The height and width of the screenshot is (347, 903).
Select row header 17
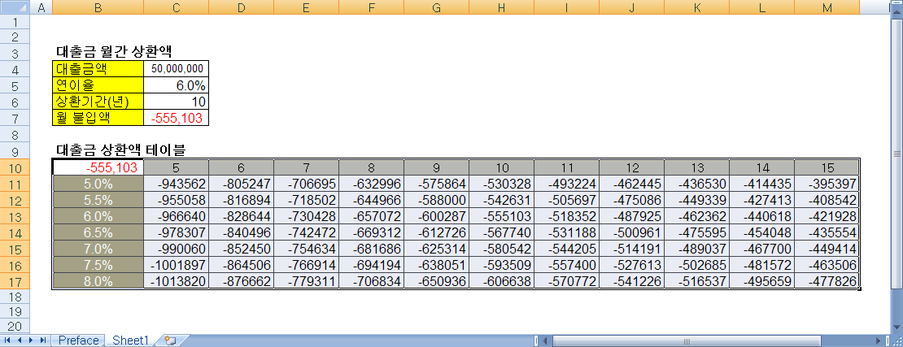(14, 281)
